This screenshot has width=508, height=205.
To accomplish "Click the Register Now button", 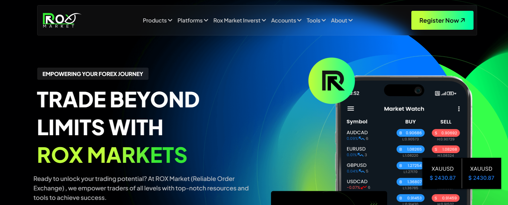I will [x=442, y=20].
